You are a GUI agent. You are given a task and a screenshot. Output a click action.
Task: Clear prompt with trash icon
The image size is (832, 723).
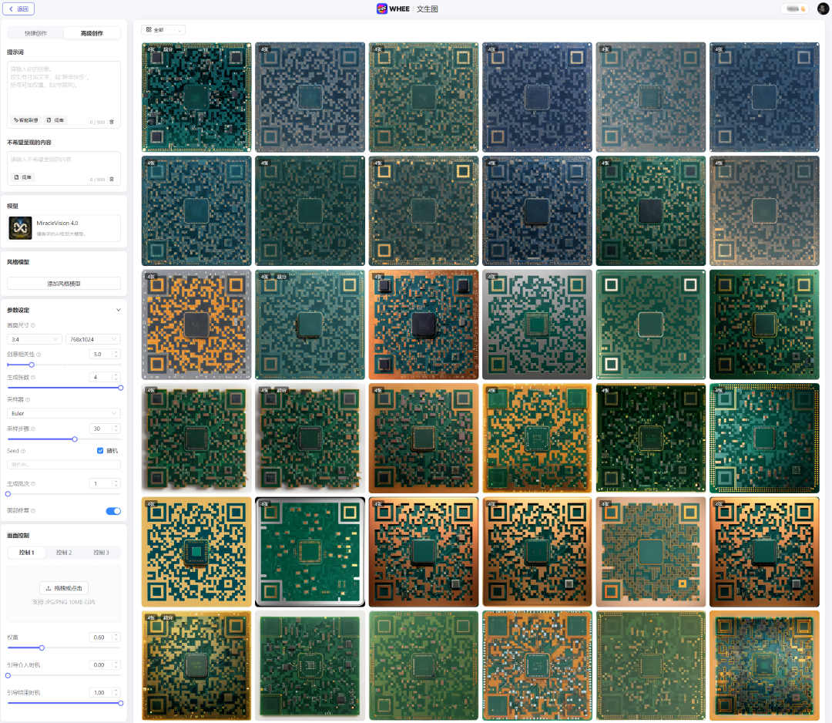(x=112, y=122)
